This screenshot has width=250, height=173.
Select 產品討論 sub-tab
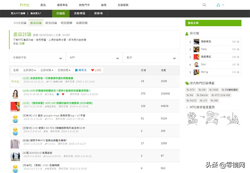36,23
